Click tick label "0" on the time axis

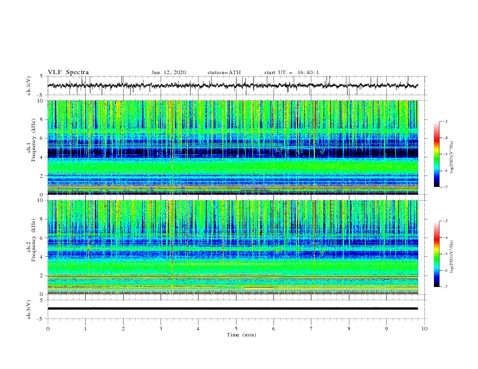(48, 329)
